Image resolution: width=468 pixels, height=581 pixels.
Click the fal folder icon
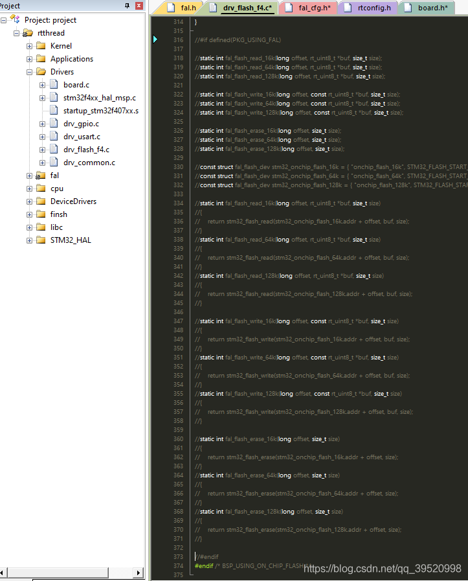tap(41, 176)
